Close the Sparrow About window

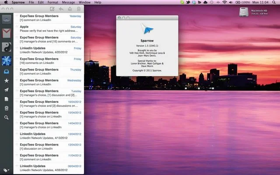119,17
